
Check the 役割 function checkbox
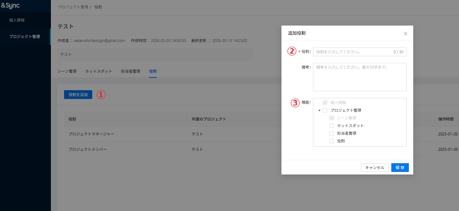click(332, 141)
